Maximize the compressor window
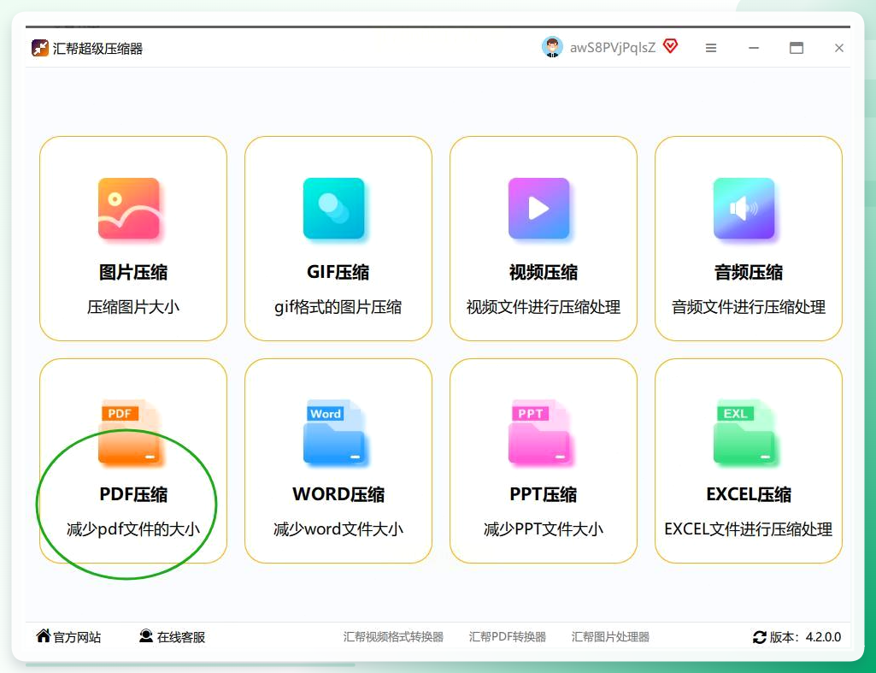876x673 pixels. coord(797,48)
